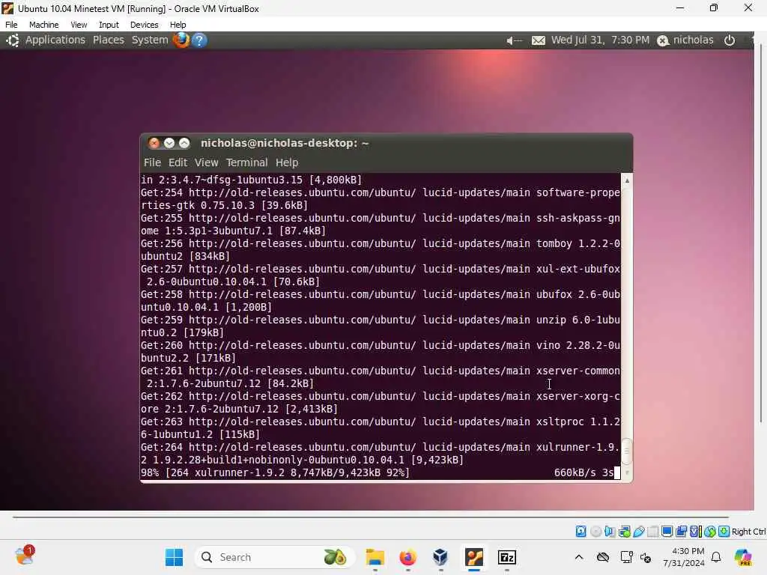The image size is (767, 575).
Task: Open the mail envelope indicator
Action: tap(538, 40)
